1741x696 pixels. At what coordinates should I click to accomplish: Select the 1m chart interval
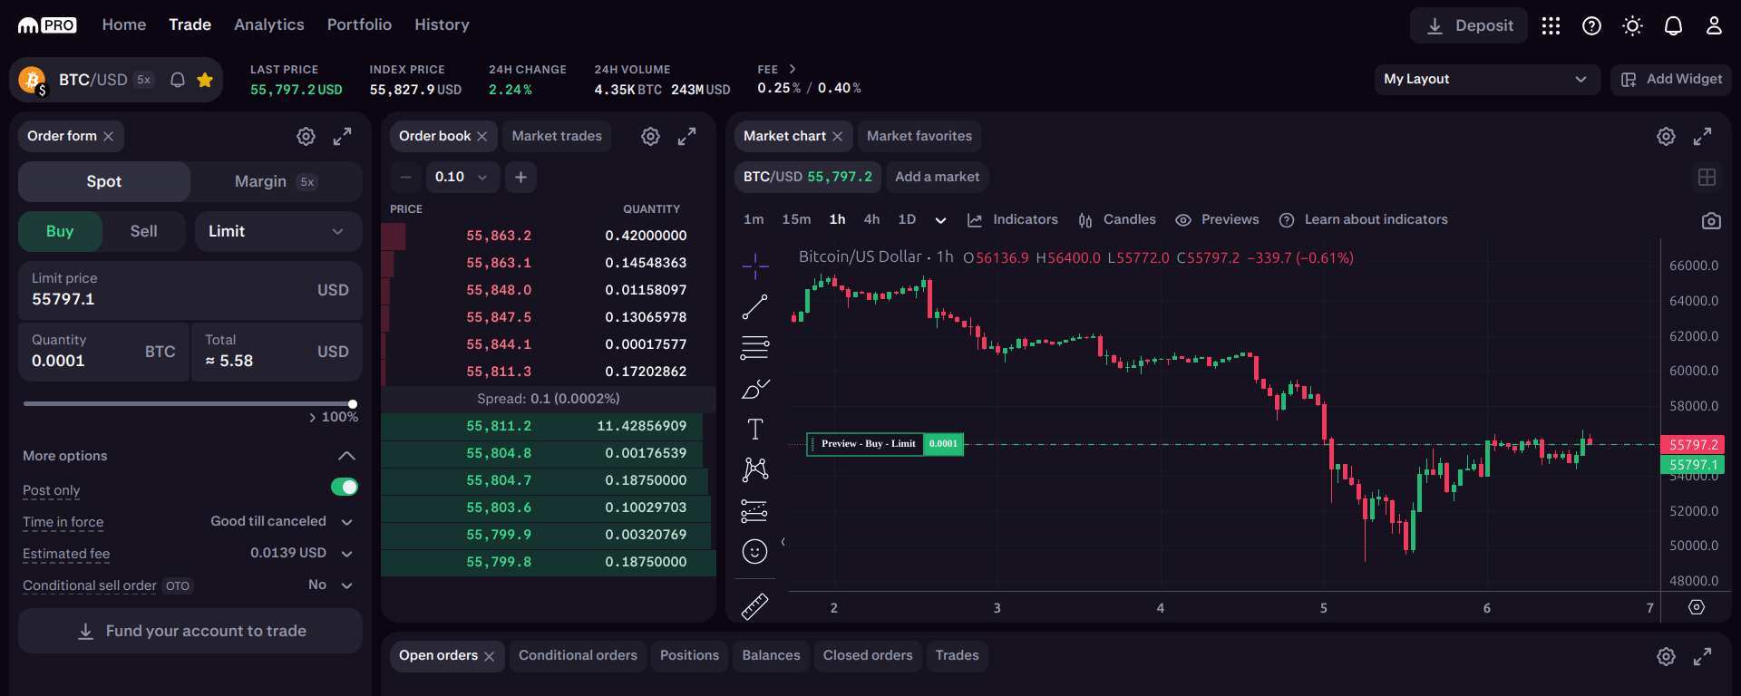754,219
